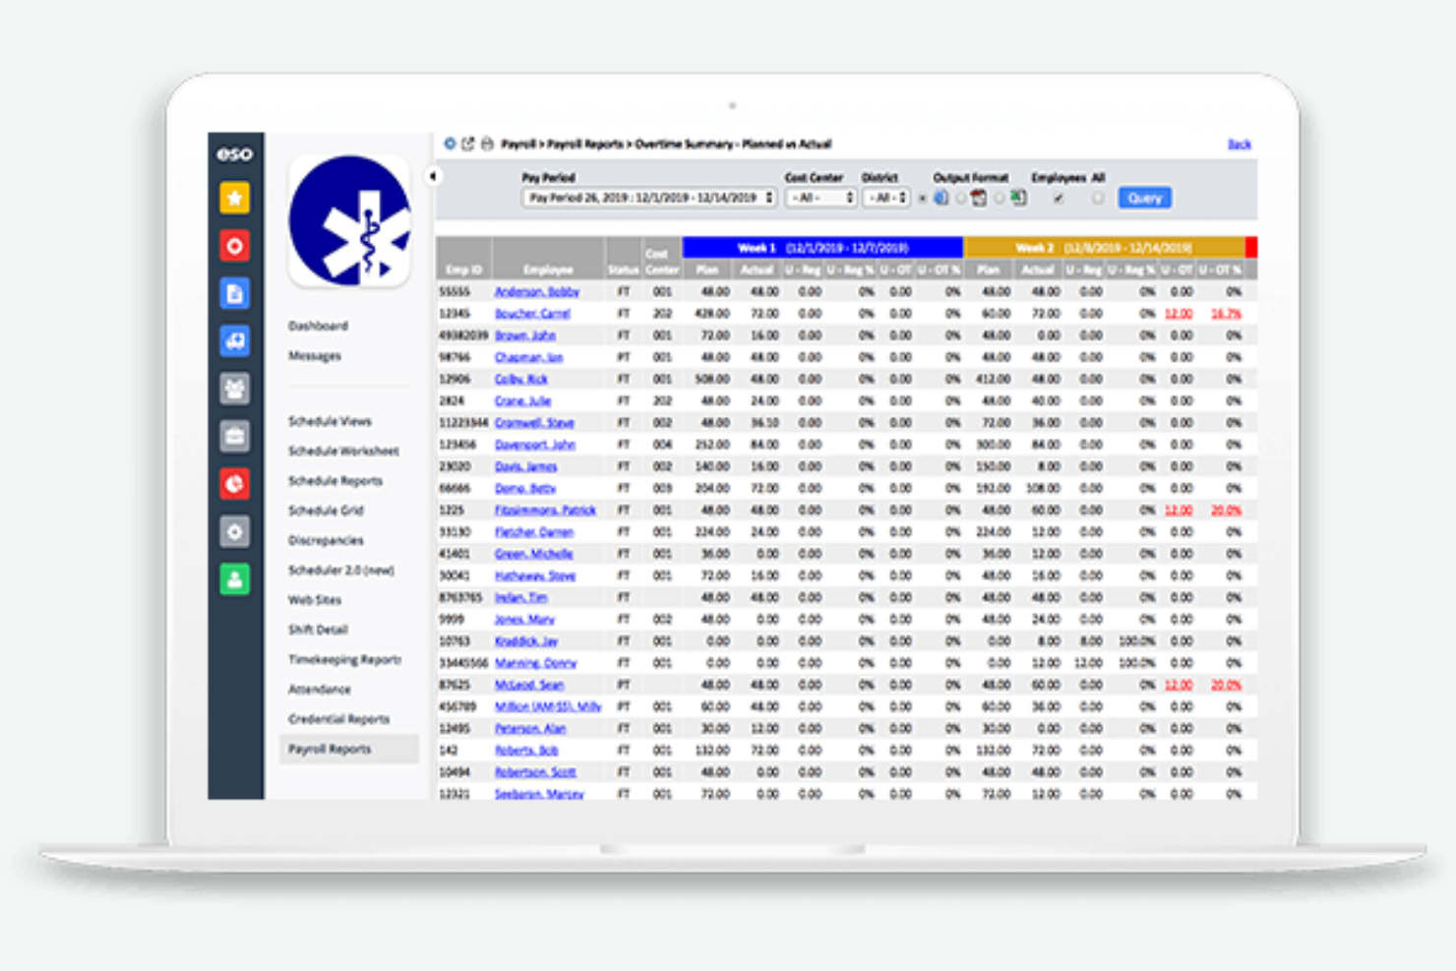Image resolution: width=1456 pixels, height=971 pixels.
Task: Open Discrepancies menu item
Action: [326, 540]
